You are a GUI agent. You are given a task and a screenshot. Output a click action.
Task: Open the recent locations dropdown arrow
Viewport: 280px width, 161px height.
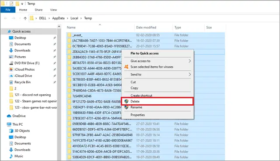[20, 18]
